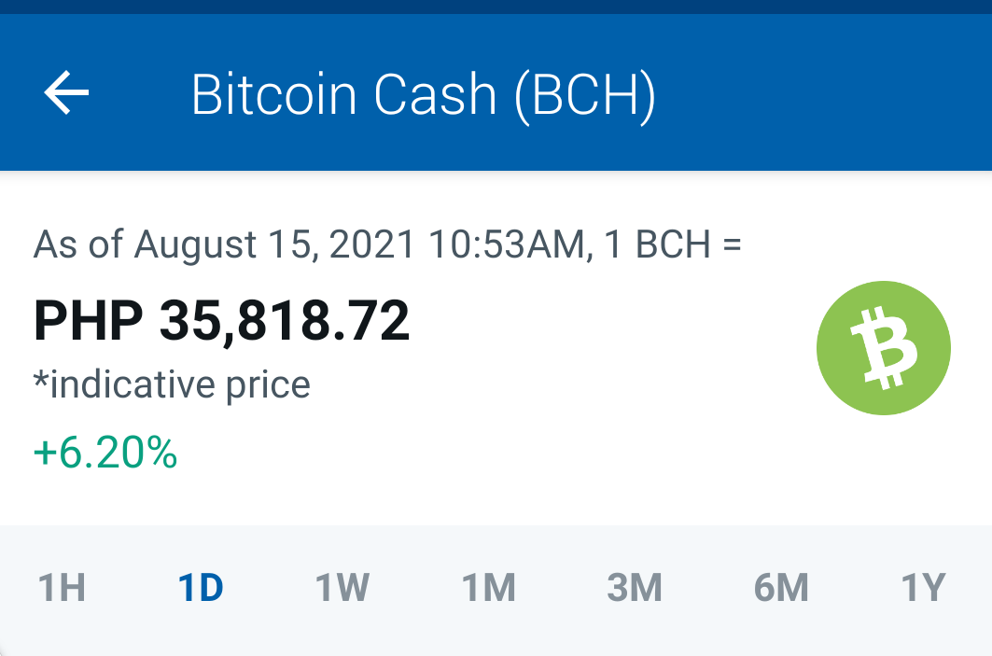Tap the +6.20% change percentage
Image resolution: width=992 pixels, height=656 pixels.
[105, 453]
